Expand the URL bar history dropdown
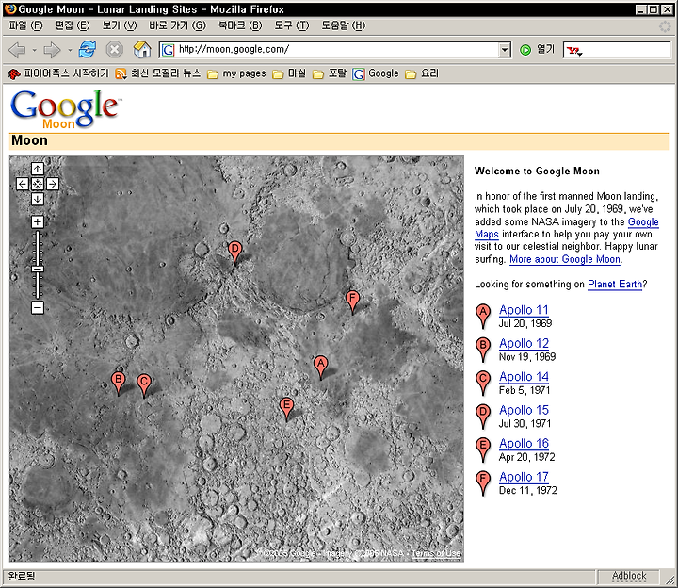Screen dimensions: 678x588 pos(504,50)
